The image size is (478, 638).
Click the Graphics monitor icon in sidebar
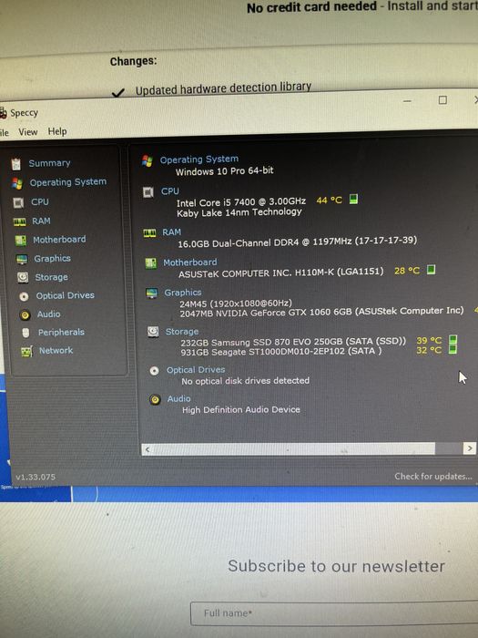[x=22, y=259]
